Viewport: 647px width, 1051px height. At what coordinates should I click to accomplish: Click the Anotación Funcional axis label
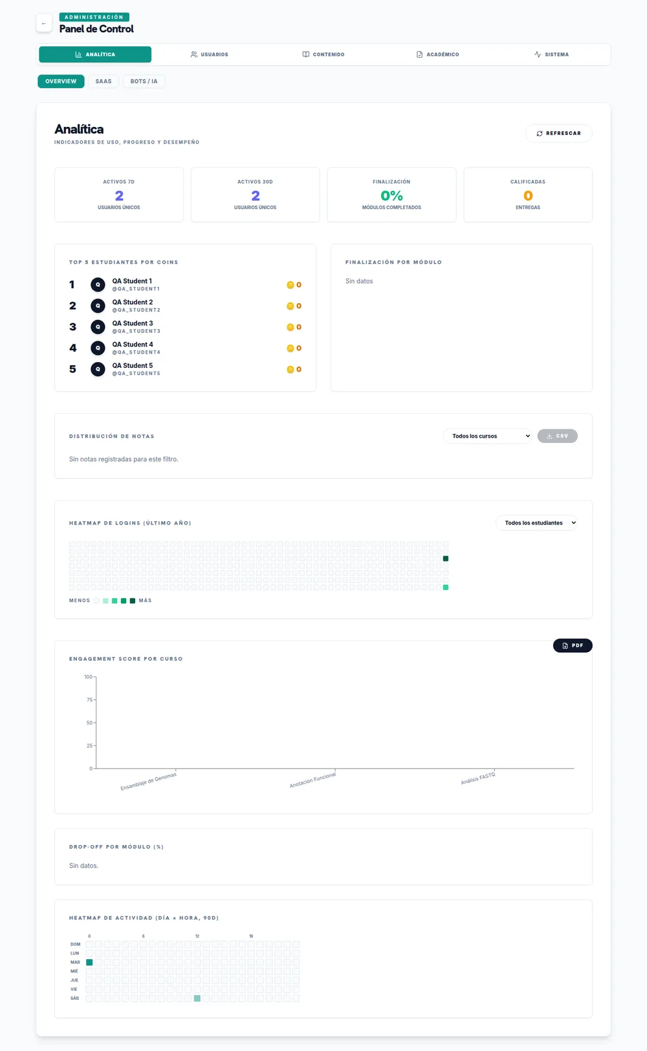tap(313, 780)
